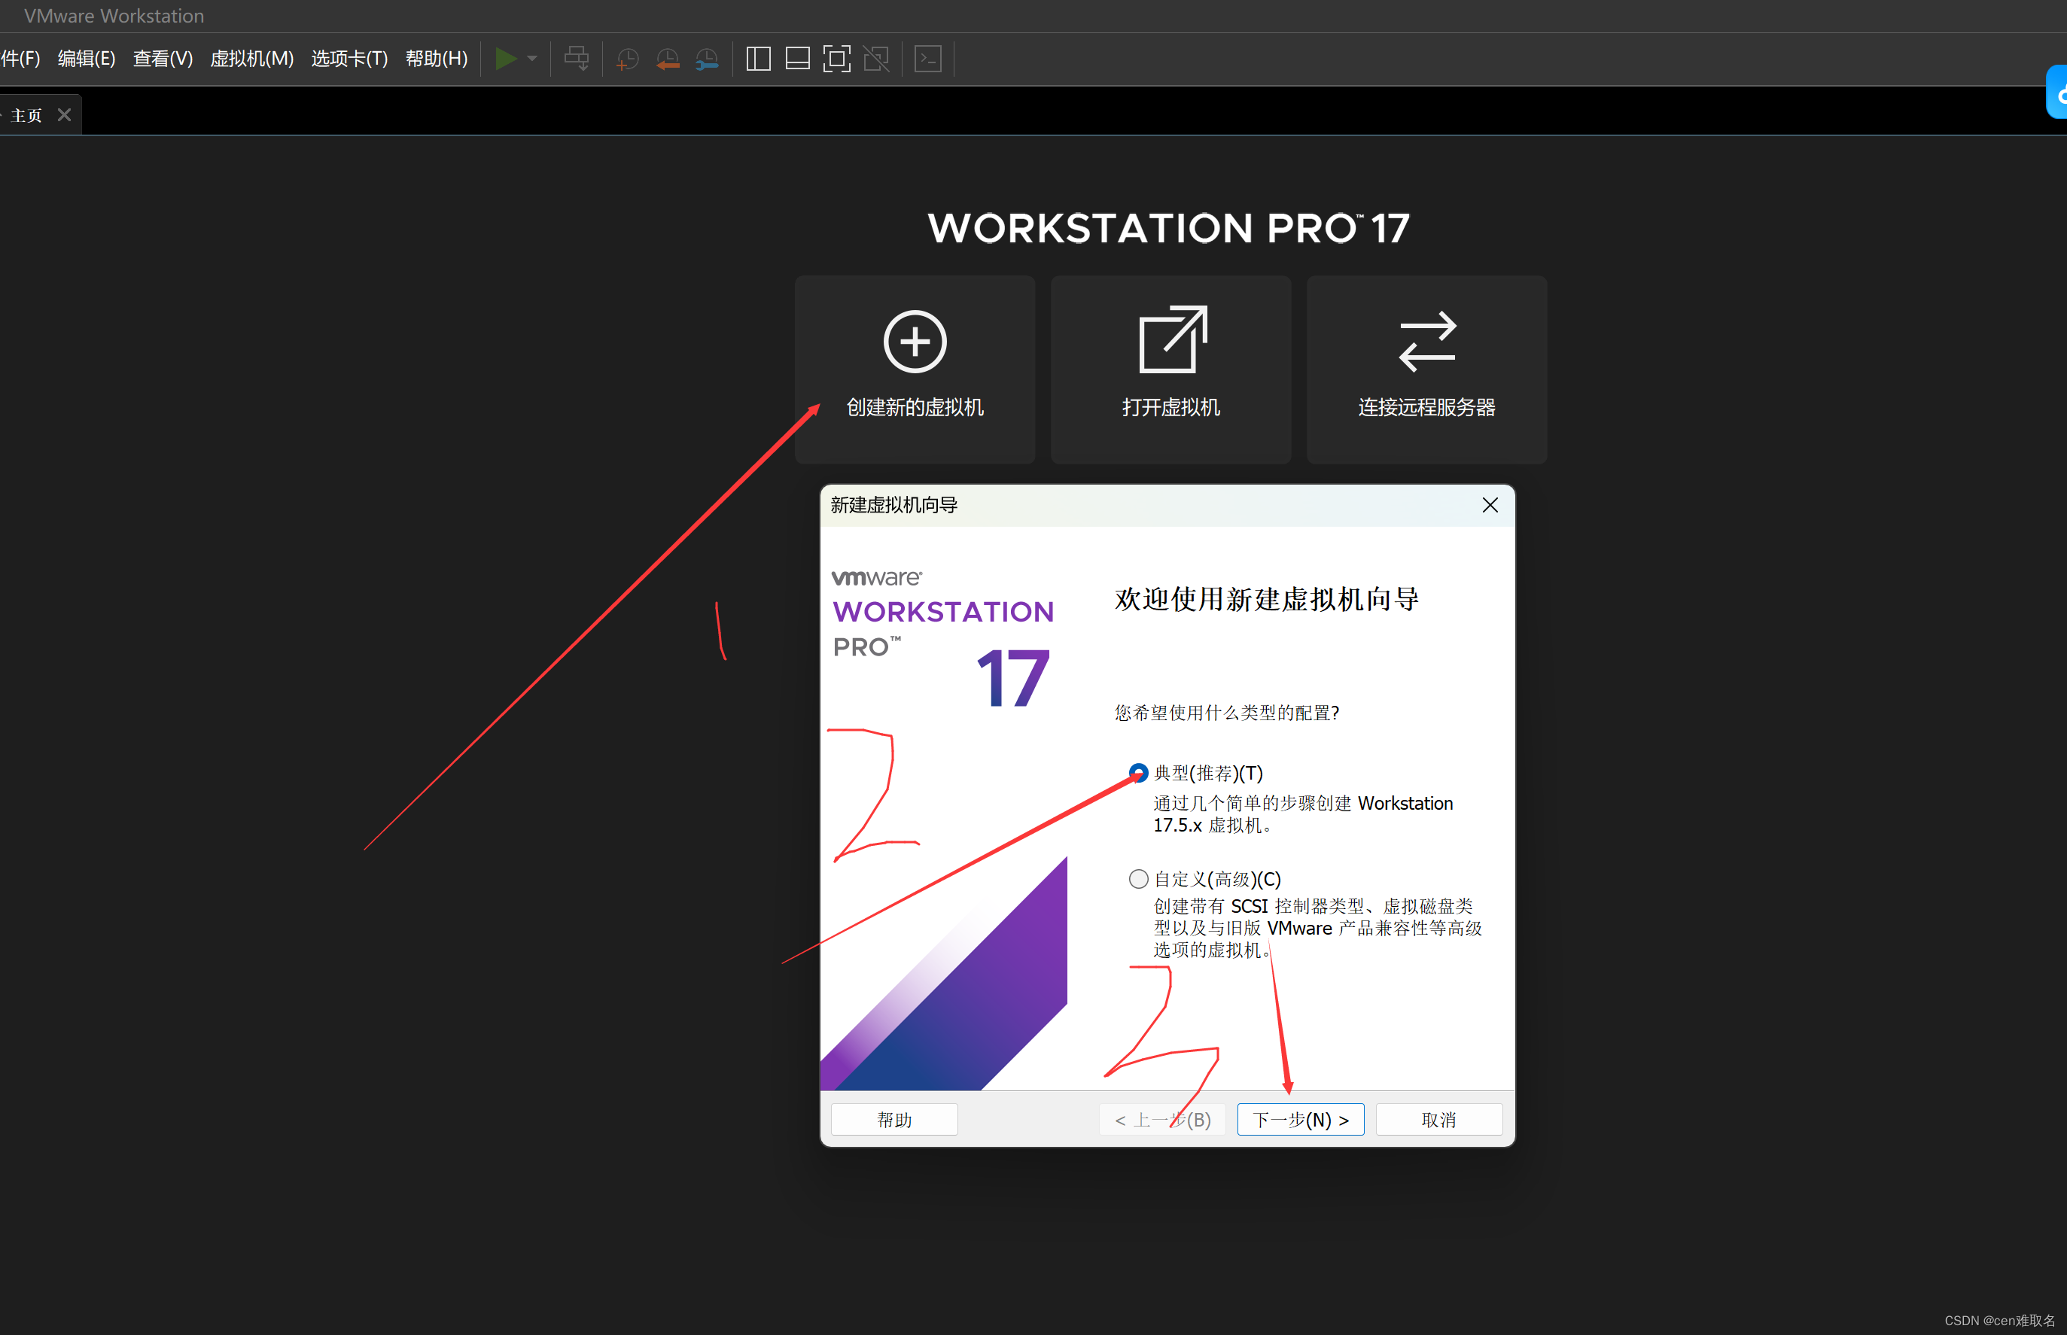Select the 自定义(高级) radio option
Image resolution: width=2067 pixels, height=1335 pixels.
[x=1138, y=879]
